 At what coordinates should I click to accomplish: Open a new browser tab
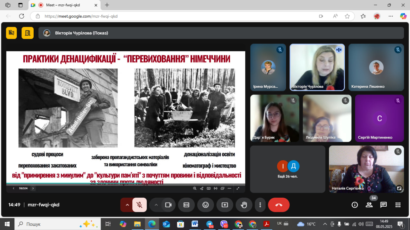coord(107,5)
